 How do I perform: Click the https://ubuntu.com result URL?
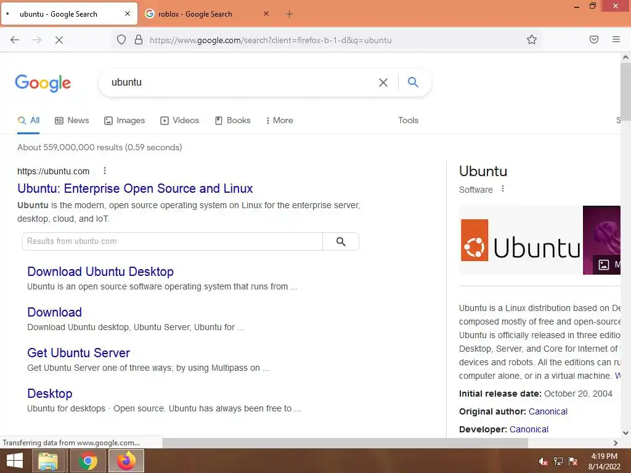click(53, 171)
